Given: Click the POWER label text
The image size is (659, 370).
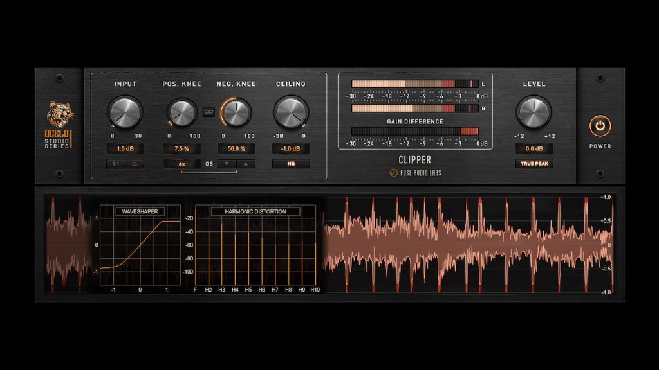Looking at the screenshot, I should (x=600, y=146).
